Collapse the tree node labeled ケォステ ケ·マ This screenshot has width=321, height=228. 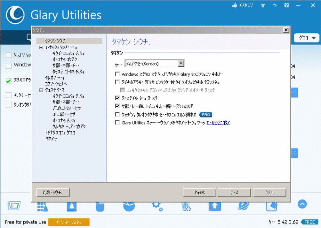tap(41, 90)
